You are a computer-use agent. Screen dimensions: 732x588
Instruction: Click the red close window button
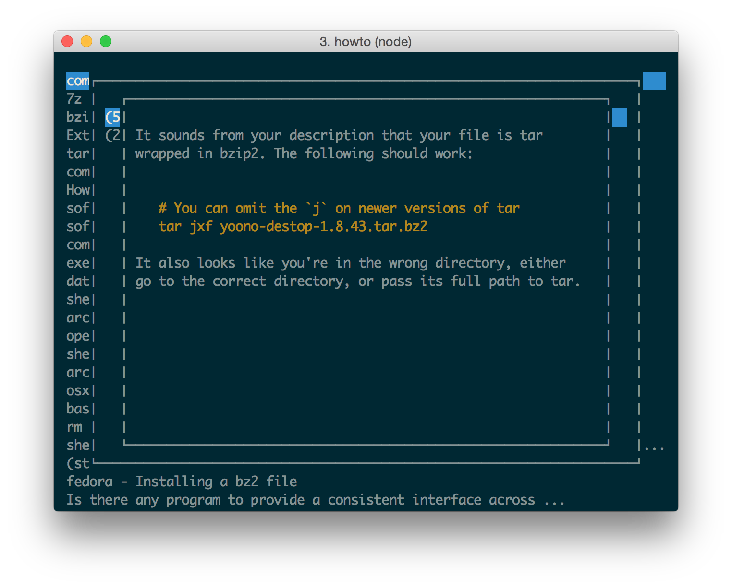(67, 42)
